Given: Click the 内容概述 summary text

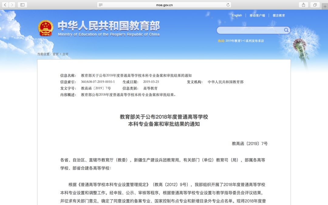Looking at the screenshot, I should tap(129, 95).
